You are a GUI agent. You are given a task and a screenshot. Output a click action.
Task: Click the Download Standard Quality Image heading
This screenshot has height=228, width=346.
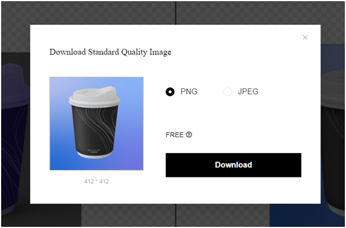pyautogui.click(x=110, y=52)
